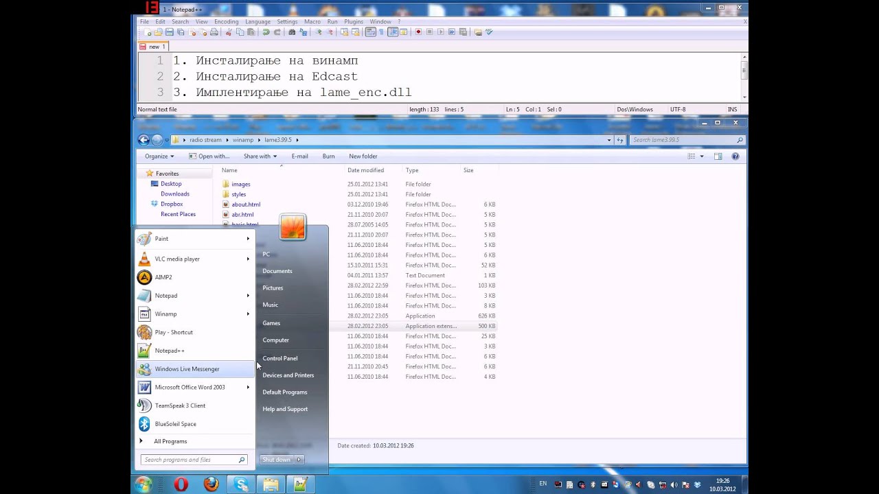Toggle INS insert mode in status bar

click(x=732, y=109)
